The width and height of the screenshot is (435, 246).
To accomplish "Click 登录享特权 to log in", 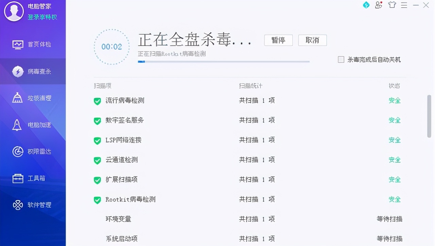I will (x=42, y=17).
